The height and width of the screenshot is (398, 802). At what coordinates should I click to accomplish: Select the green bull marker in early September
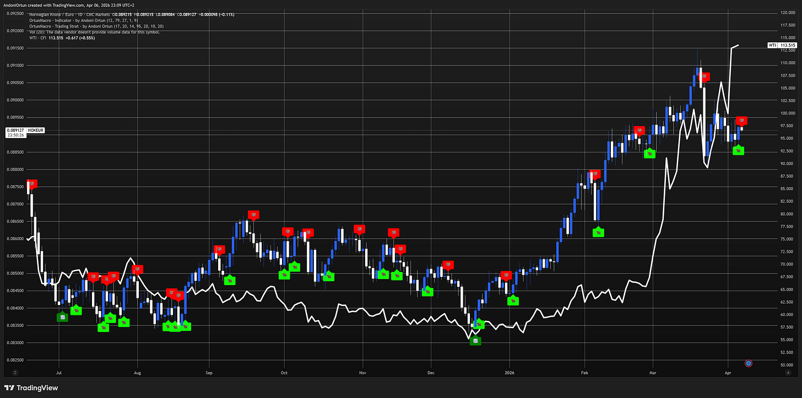click(x=230, y=280)
